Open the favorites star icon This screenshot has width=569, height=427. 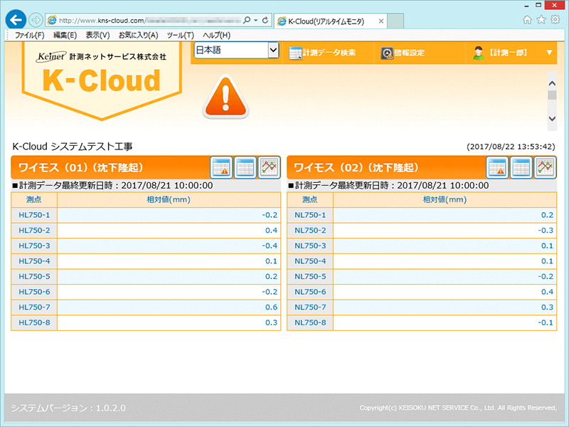tap(541, 20)
